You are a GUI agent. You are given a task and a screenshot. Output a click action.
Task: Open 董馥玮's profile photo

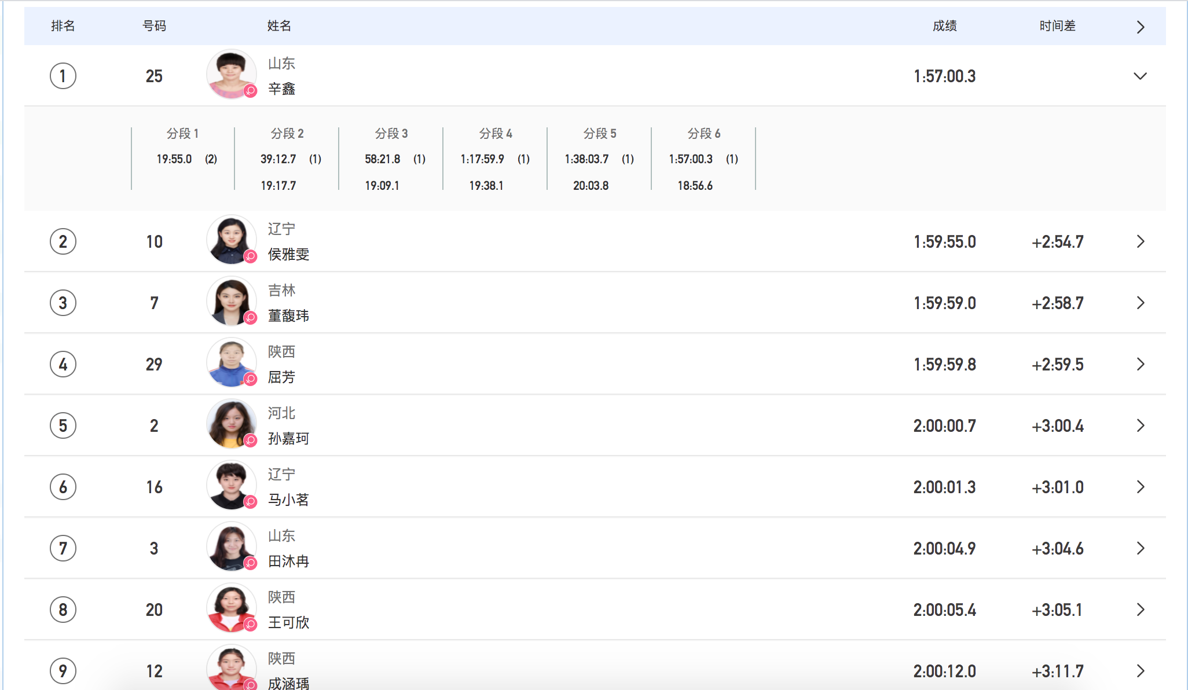tap(230, 301)
